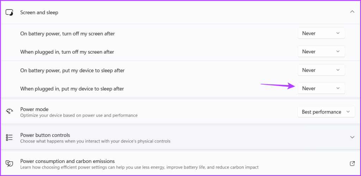This screenshot has height=176, width=361.
Task: Open the external link icon for carbon emissions
Action: 352,164
